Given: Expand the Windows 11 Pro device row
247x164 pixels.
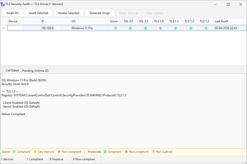Looking at the screenshot, I should (x=4, y=28).
